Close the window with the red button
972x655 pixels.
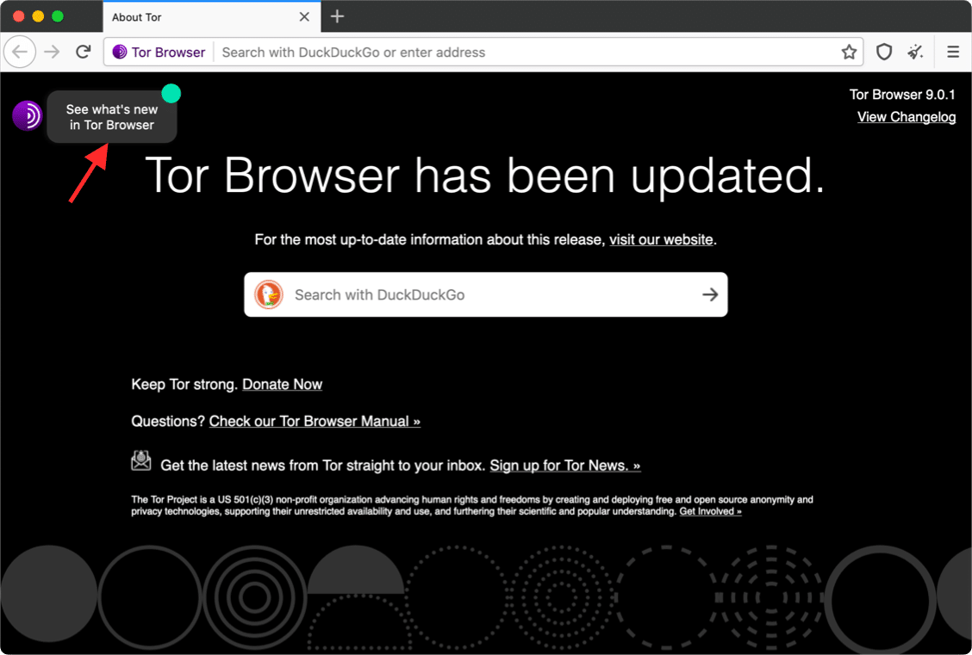[19, 16]
